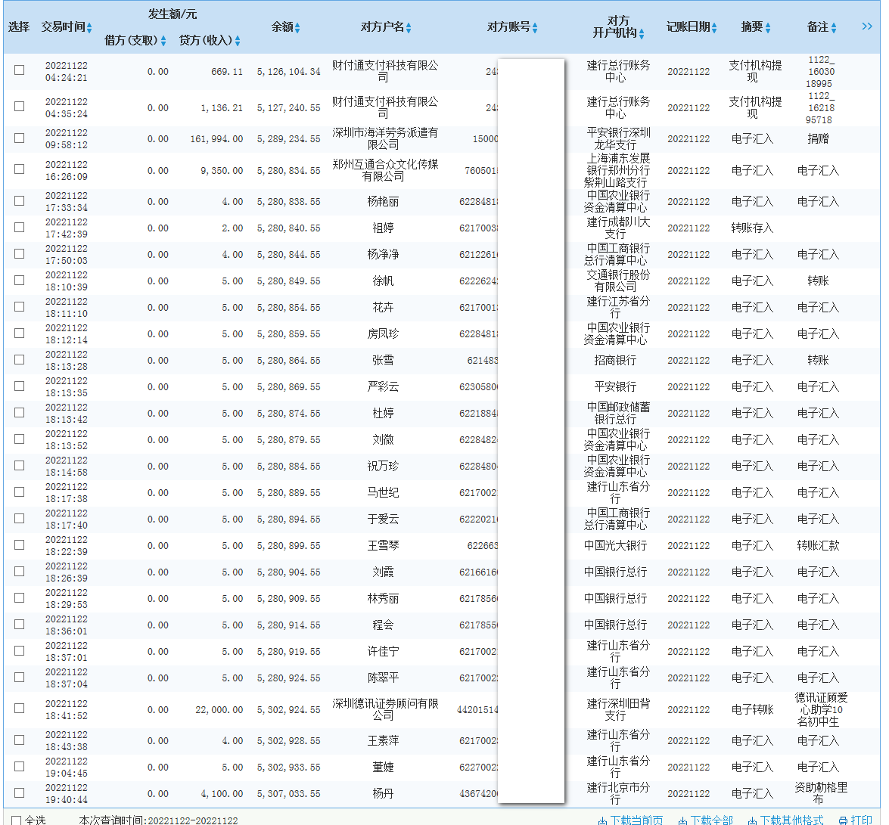Select checkbox in 徐帆's row
This screenshot has width=889, height=825.
[19, 281]
